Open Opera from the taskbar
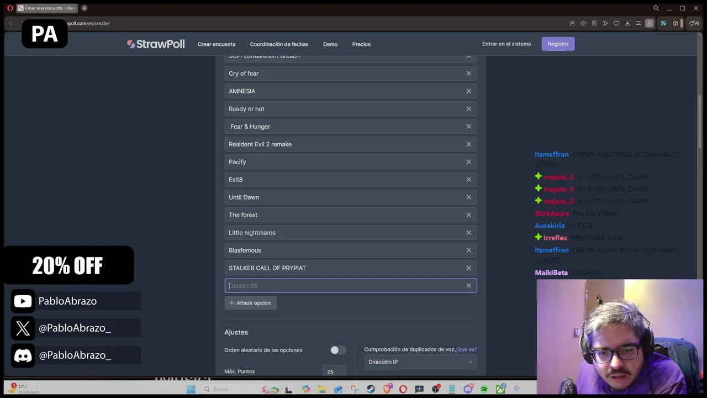 coord(403,389)
